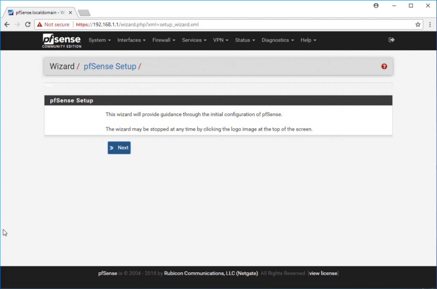Click the red help question mark icon
The width and height of the screenshot is (437, 289).
[x=384, y=66]
